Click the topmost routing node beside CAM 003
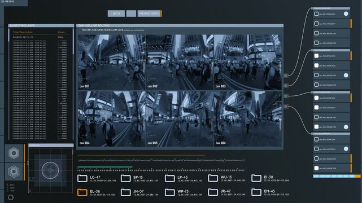362x203 pixels. (x=286, y=76)
